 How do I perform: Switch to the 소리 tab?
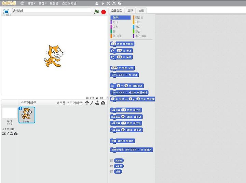coord(141,11)
